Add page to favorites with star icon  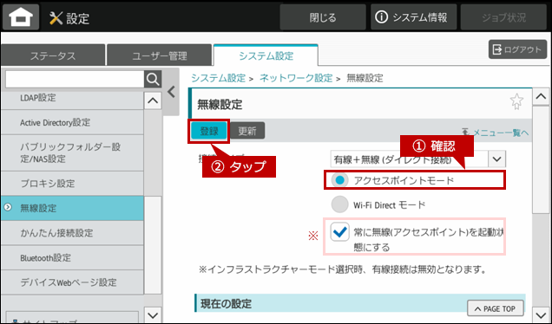click(x=516, y=101)
